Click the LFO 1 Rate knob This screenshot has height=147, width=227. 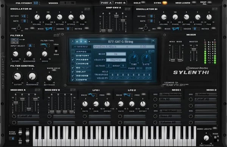tap(85, 104)
